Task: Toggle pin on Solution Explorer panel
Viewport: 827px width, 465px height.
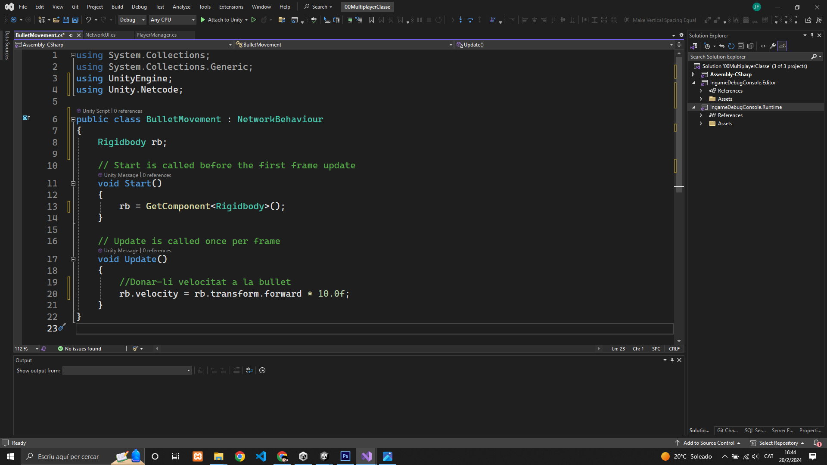Action: pyautogui.click(x=812, y=36)
